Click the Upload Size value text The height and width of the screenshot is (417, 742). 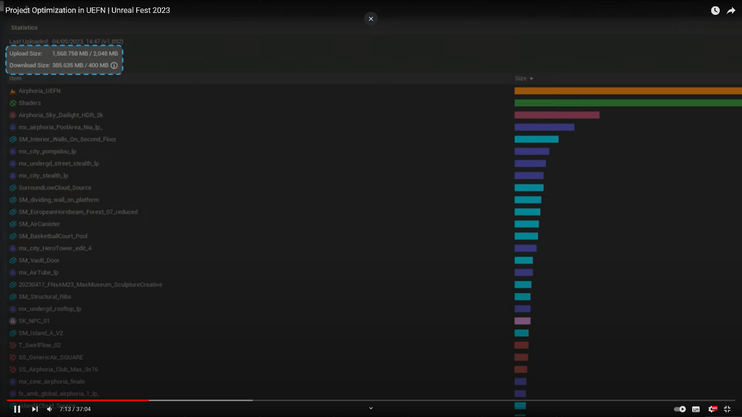[85, 54]
